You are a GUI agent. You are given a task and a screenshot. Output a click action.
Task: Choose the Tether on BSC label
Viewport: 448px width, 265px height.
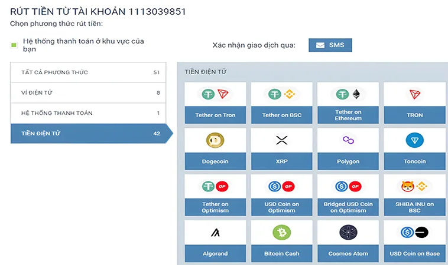click(281, 115)
